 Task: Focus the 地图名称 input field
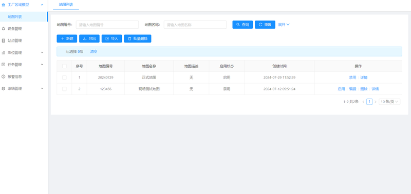point(195,25)
